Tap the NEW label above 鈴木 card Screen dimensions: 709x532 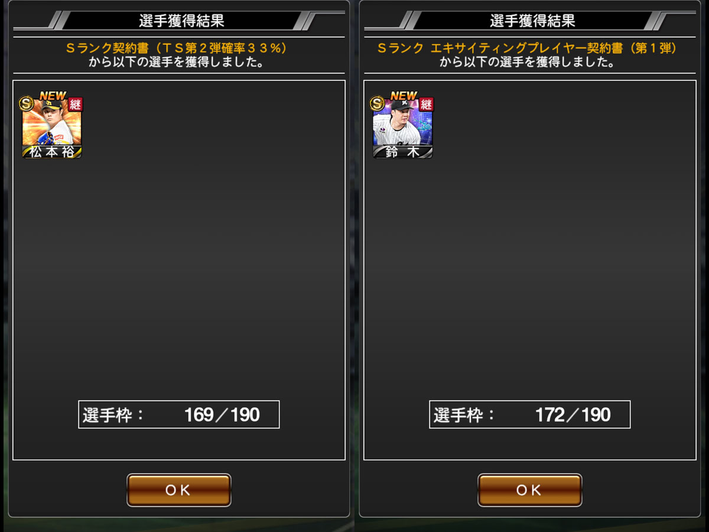[404, 96]
